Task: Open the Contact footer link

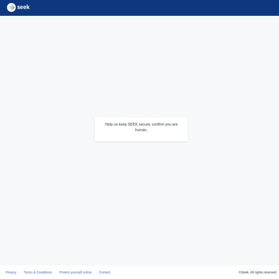Action: (x=105, y=272)
